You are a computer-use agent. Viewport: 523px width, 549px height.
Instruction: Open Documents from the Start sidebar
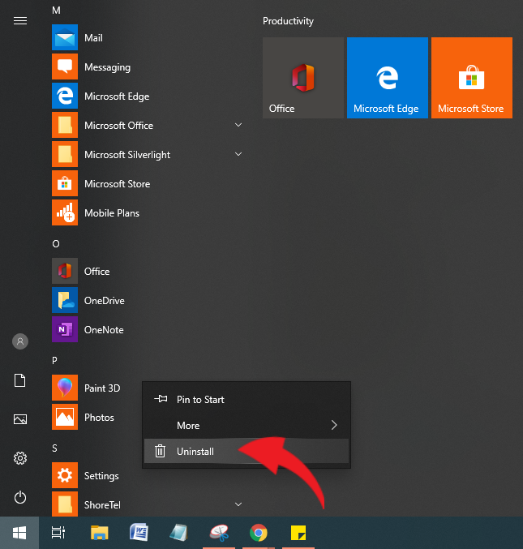click(20, 380)
